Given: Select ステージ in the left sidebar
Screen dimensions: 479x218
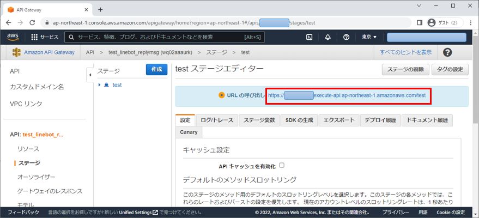Looking at the screenshot, I should [x=29, y=163].
